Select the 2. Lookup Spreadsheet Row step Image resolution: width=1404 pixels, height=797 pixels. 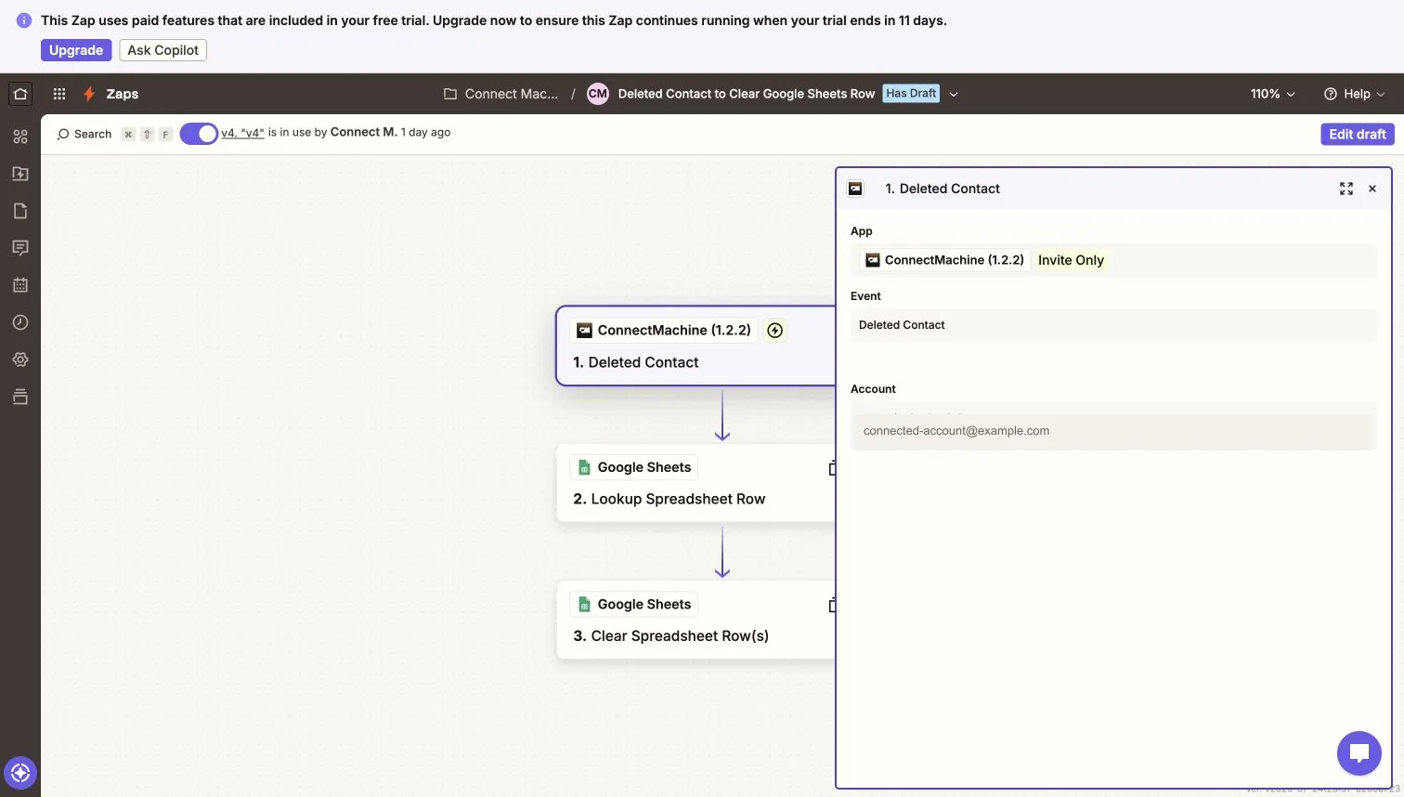click(695, 483)
